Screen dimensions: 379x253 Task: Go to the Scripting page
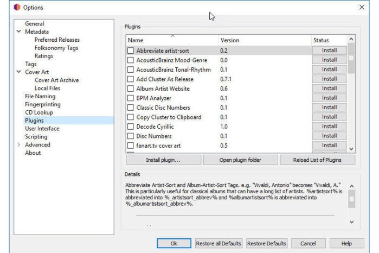click(x=36, y=137)
